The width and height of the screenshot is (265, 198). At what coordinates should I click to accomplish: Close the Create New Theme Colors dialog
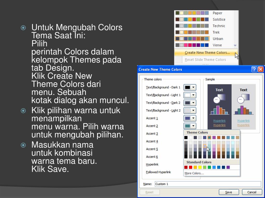[x=261, y=69]
